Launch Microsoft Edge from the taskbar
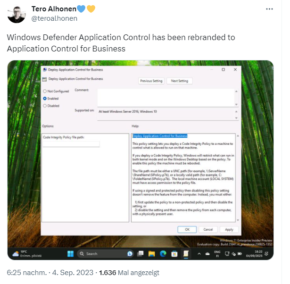290x284 pixels. pos(163,254)
